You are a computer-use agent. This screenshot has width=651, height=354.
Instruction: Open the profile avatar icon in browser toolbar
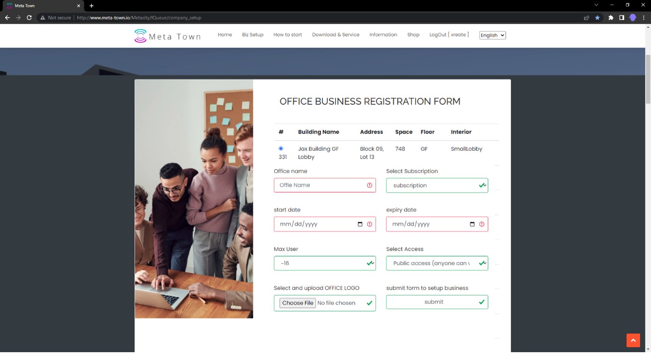(x=632, y=18)
